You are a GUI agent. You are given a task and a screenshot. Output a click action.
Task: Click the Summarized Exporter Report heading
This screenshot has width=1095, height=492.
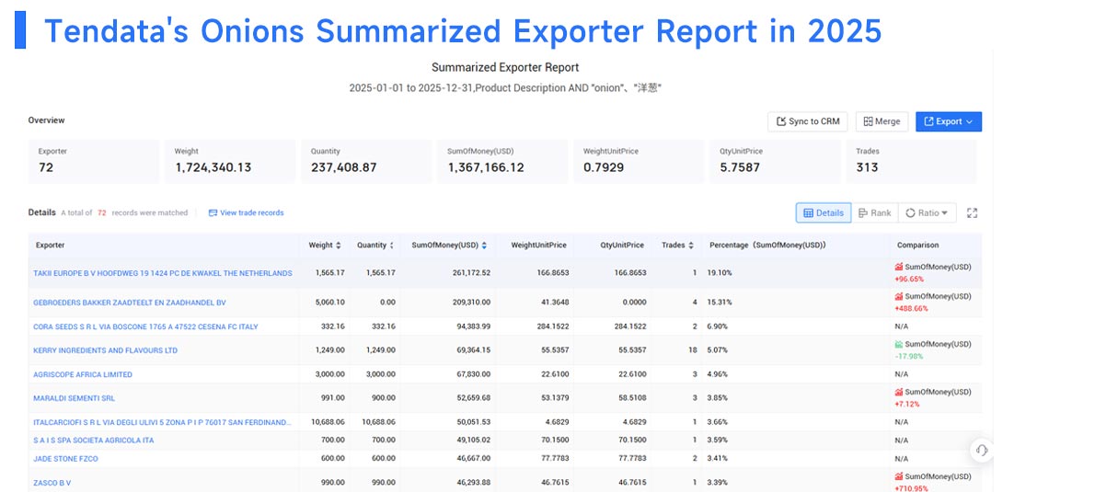click(505, 68)
